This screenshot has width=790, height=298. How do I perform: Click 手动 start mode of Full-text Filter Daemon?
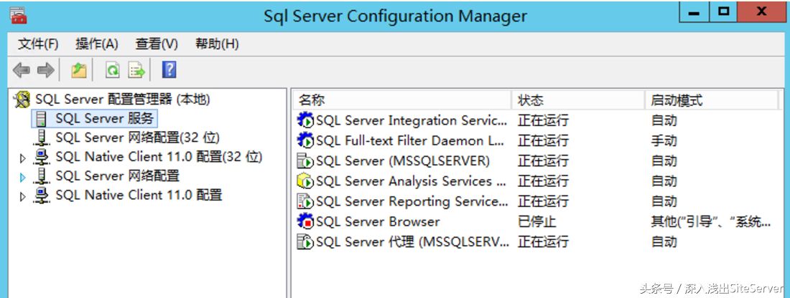(x=664, y=140)
